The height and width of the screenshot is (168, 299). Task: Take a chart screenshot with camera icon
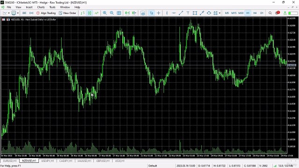click(142, 13)
